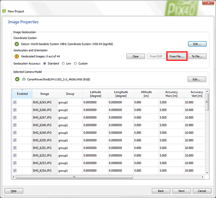The image size is (216, 198).
Task: Open coordinate system Edit button
Action: pyautogui.click(x=197, y=44)
